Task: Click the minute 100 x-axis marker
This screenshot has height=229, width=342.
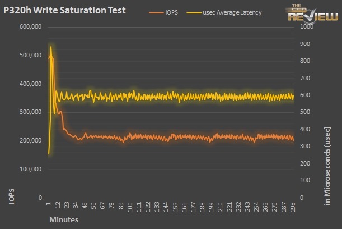Action: coord(130,207)
